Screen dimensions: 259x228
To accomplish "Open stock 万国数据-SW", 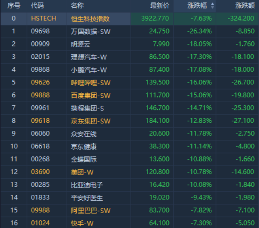I will click(91, 31).
